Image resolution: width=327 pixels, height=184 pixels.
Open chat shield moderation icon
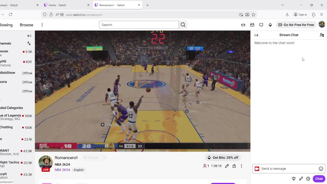click(294, 179)
